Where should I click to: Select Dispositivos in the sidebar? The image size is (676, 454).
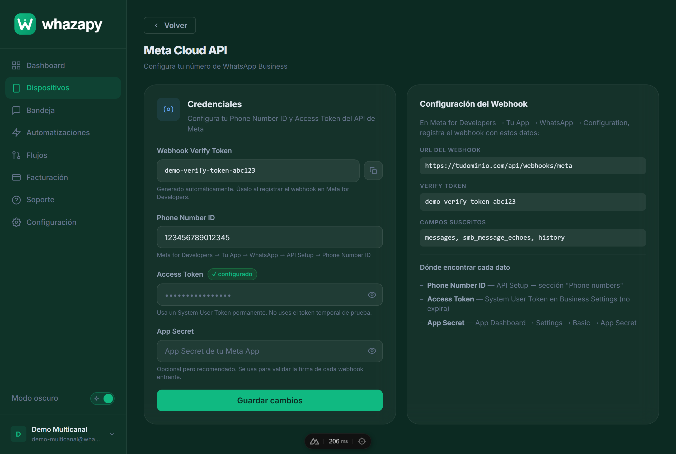point(63,88)
